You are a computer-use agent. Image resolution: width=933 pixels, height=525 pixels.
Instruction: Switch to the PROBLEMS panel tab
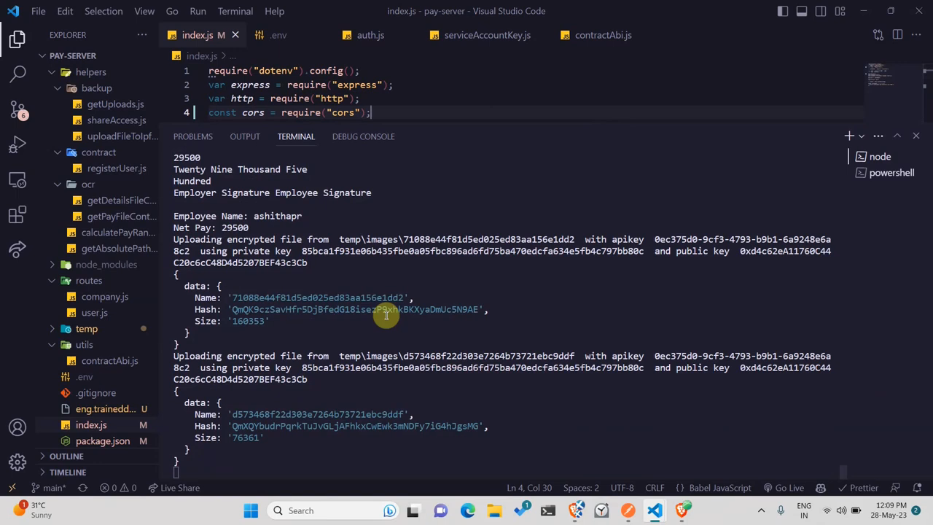point(193,136)
